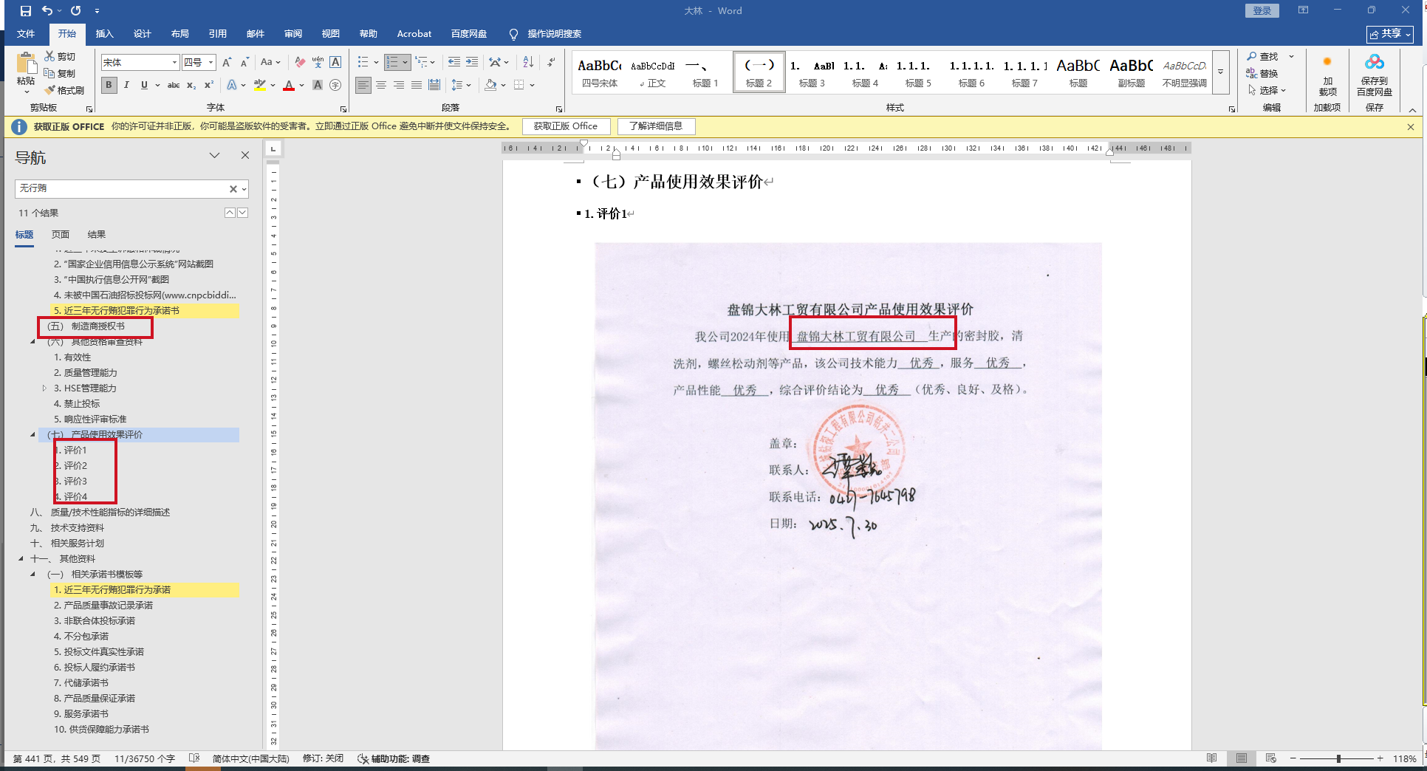Toggle Bold formatting
The image size is (1427, 771).
[109, 85]
